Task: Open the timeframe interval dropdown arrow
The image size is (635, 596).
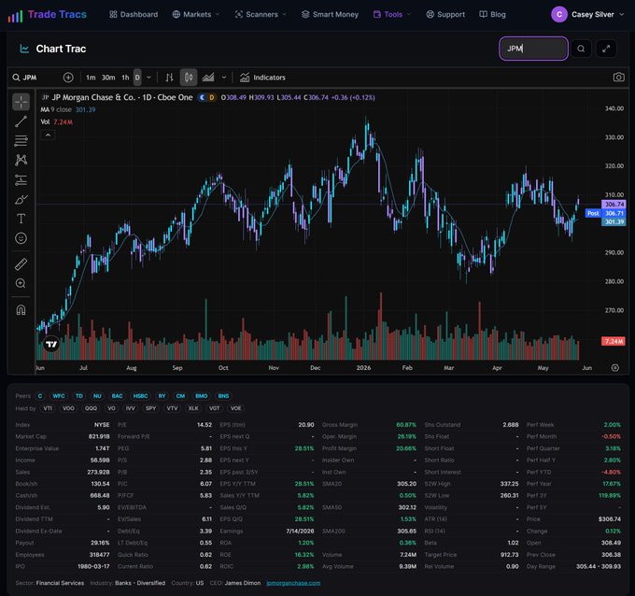Action: 148,78
